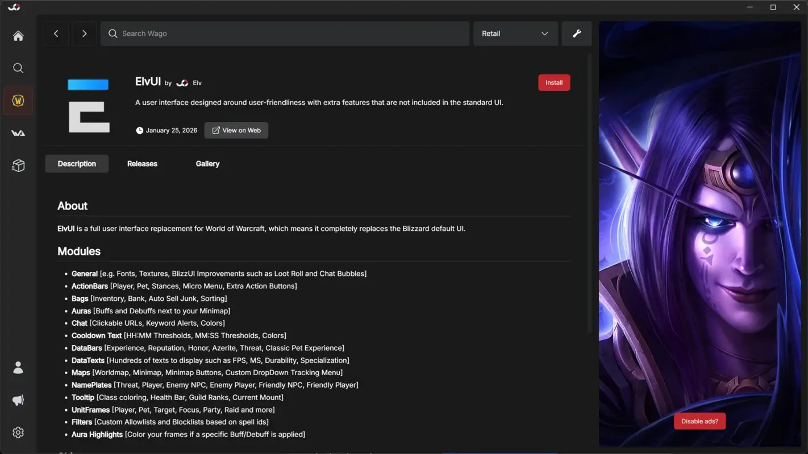Open the feedback megaphone icon
Image resolution: width=808 pixels, height=454 pixels.
coord(18,400)
